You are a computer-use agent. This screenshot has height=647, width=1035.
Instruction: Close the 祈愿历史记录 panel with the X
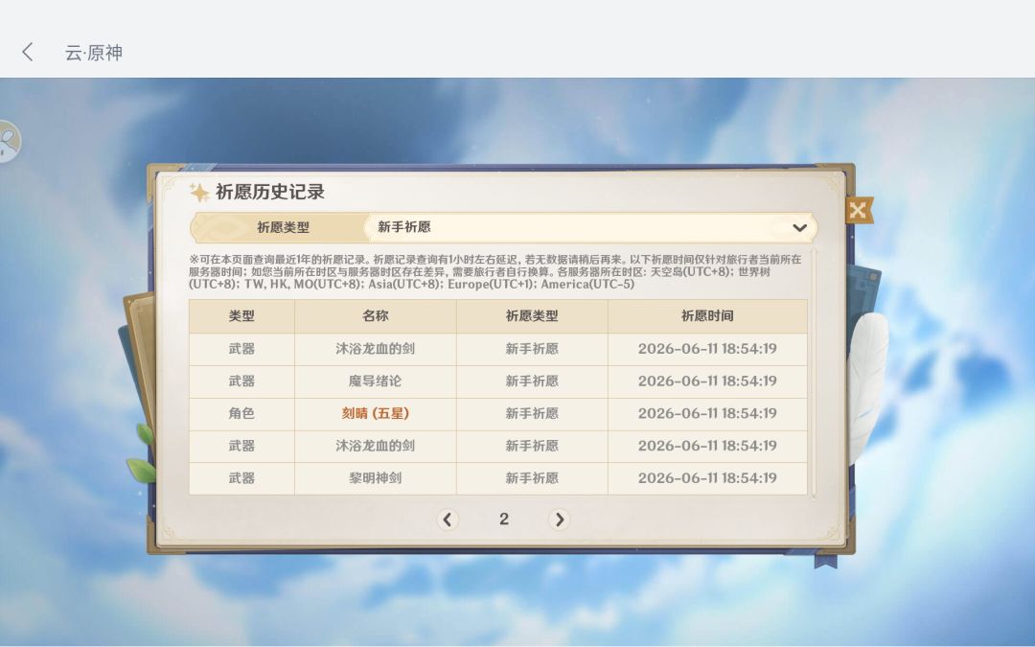858,211
